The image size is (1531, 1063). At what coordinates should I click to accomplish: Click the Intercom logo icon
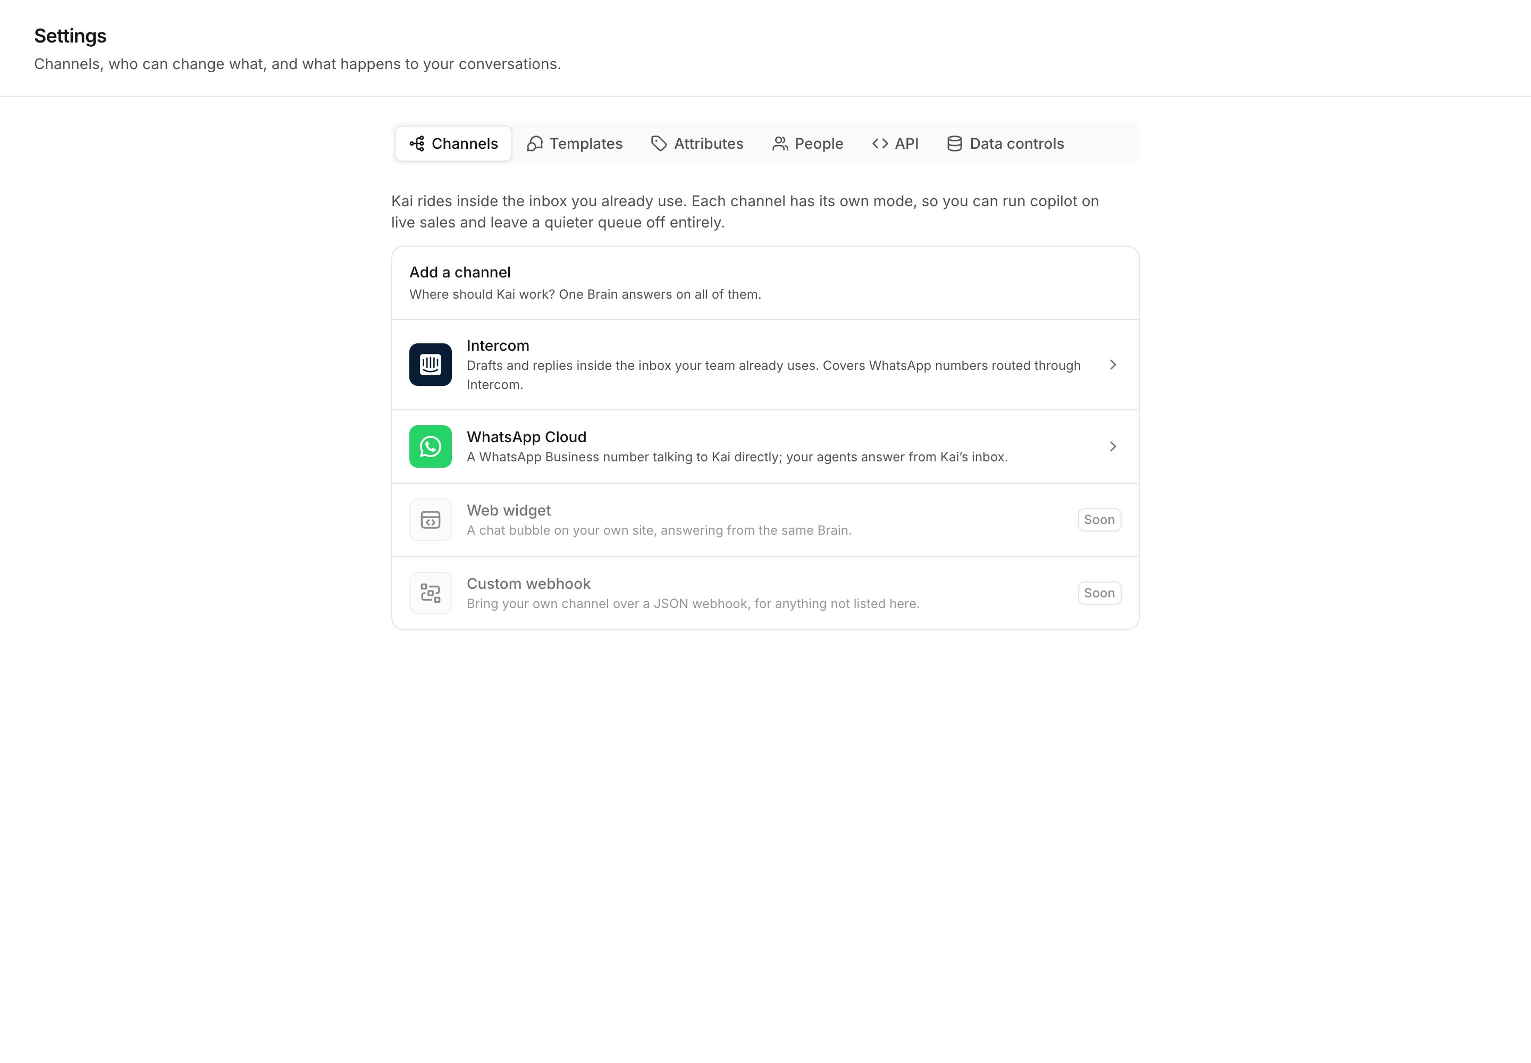431,364
